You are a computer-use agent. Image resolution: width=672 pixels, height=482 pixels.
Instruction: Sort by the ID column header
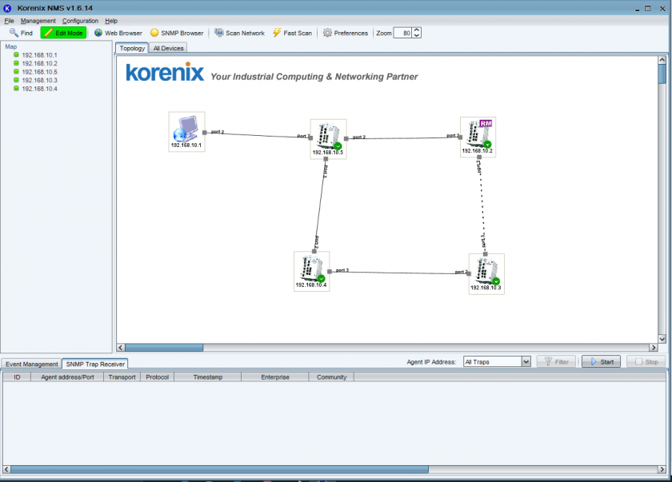click(x=17, y=377)
